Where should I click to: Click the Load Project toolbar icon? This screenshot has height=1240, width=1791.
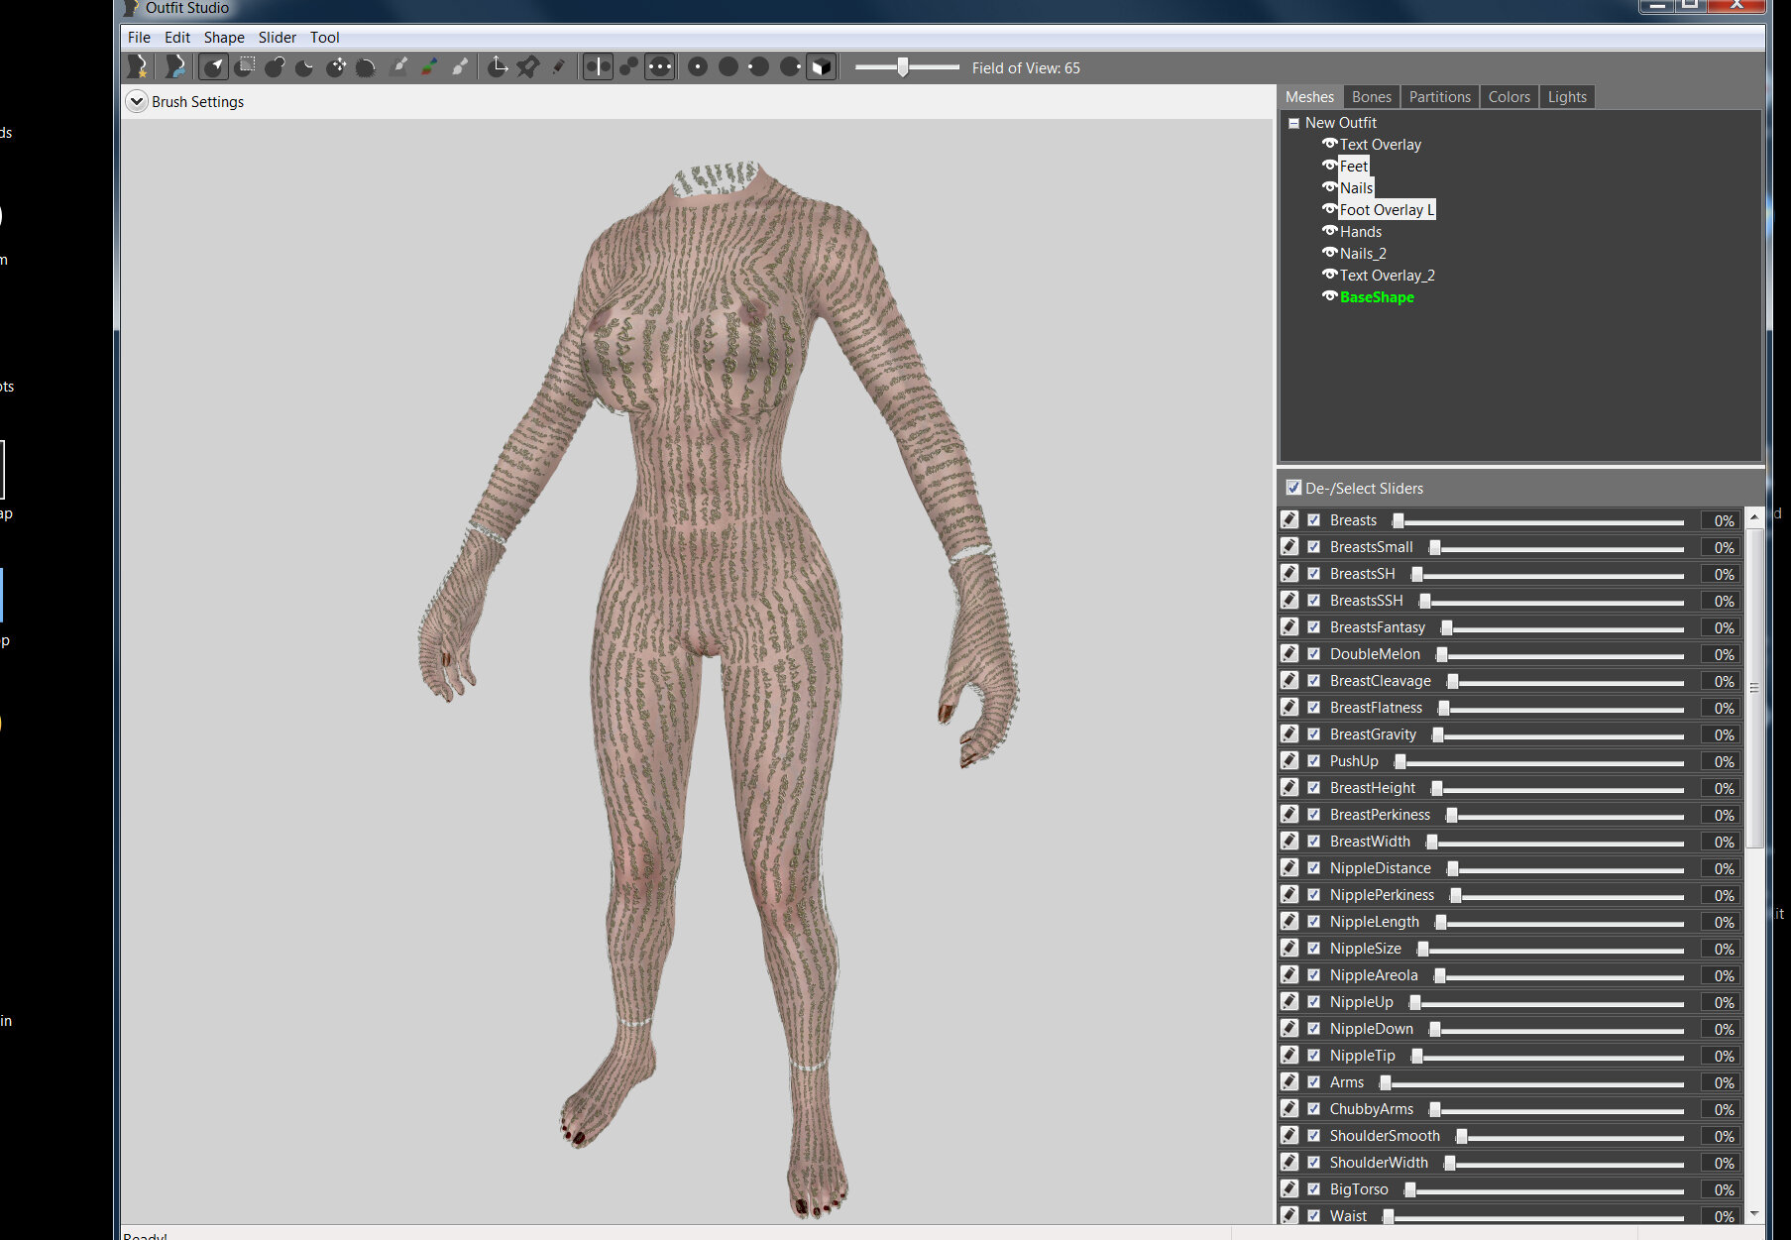coord(175,66)
